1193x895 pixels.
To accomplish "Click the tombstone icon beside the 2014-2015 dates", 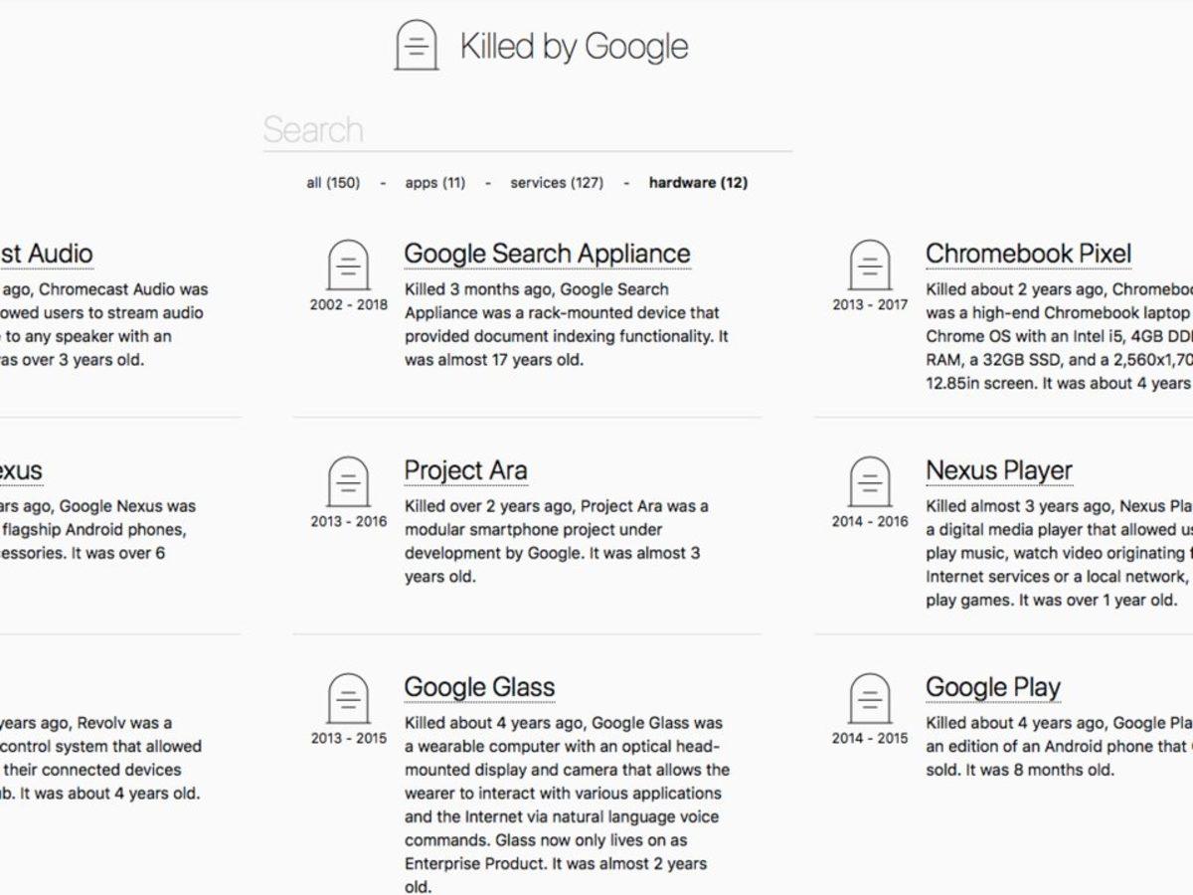I will [868, 699].
